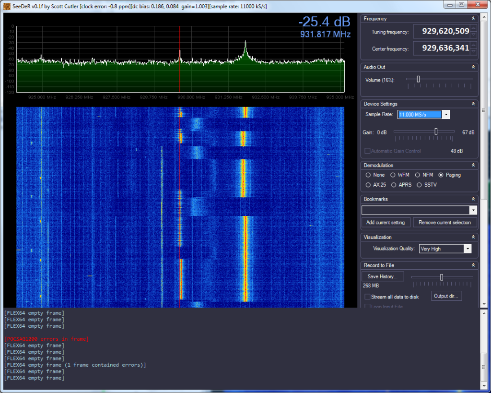Click Remove current selection button

pyautogui.click(x=444, y=223)
